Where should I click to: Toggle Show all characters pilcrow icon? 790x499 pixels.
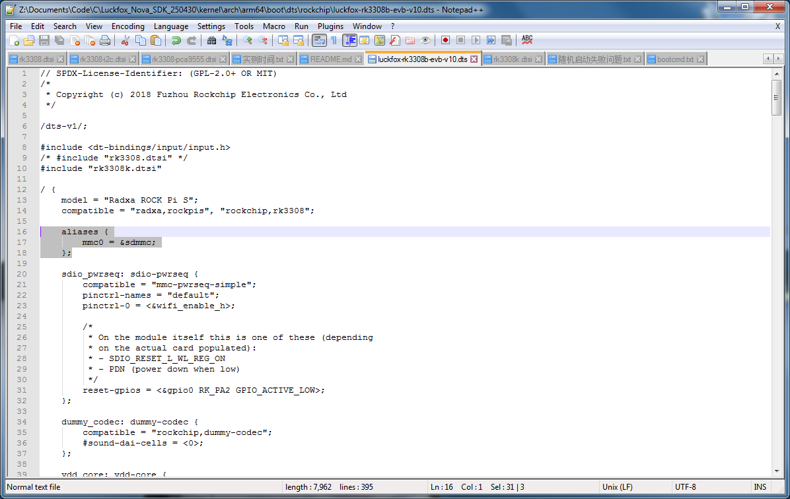click(334, 40)
